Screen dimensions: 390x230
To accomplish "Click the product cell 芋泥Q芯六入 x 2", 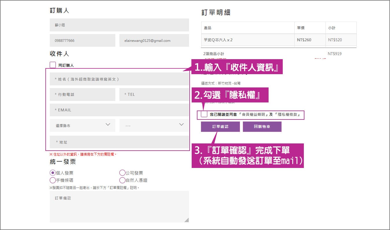I will click(248, 40).
